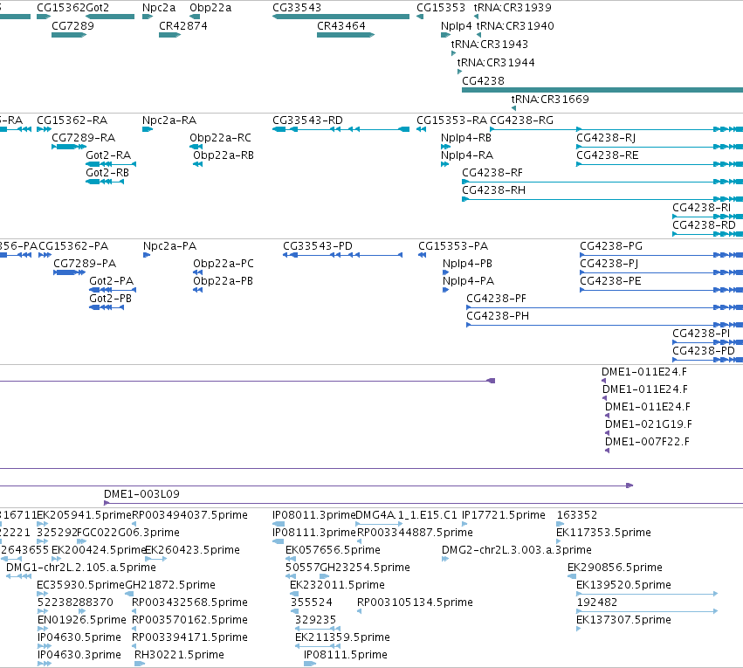The image size is (743, 668).
Task: Select the CG33543 gene bar
Action: [341, 17]
